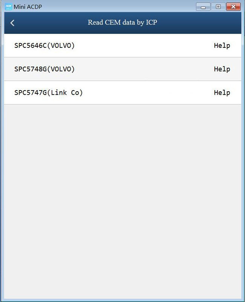This screenshot has height=302, width=245.
Task: Click the Mini ACDP app icon
Action: click(x=8, y=6)
